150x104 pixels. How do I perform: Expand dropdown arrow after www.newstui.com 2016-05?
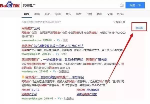click(54, 40)
